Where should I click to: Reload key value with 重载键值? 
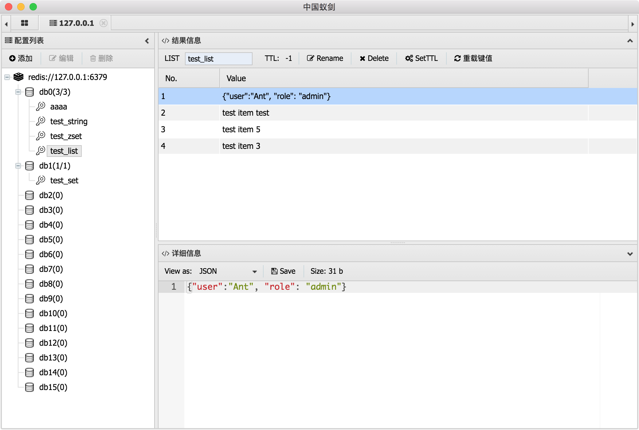tap(473, 58)
